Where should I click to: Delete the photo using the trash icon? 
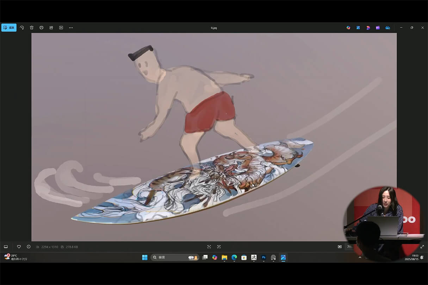[32, 27]
